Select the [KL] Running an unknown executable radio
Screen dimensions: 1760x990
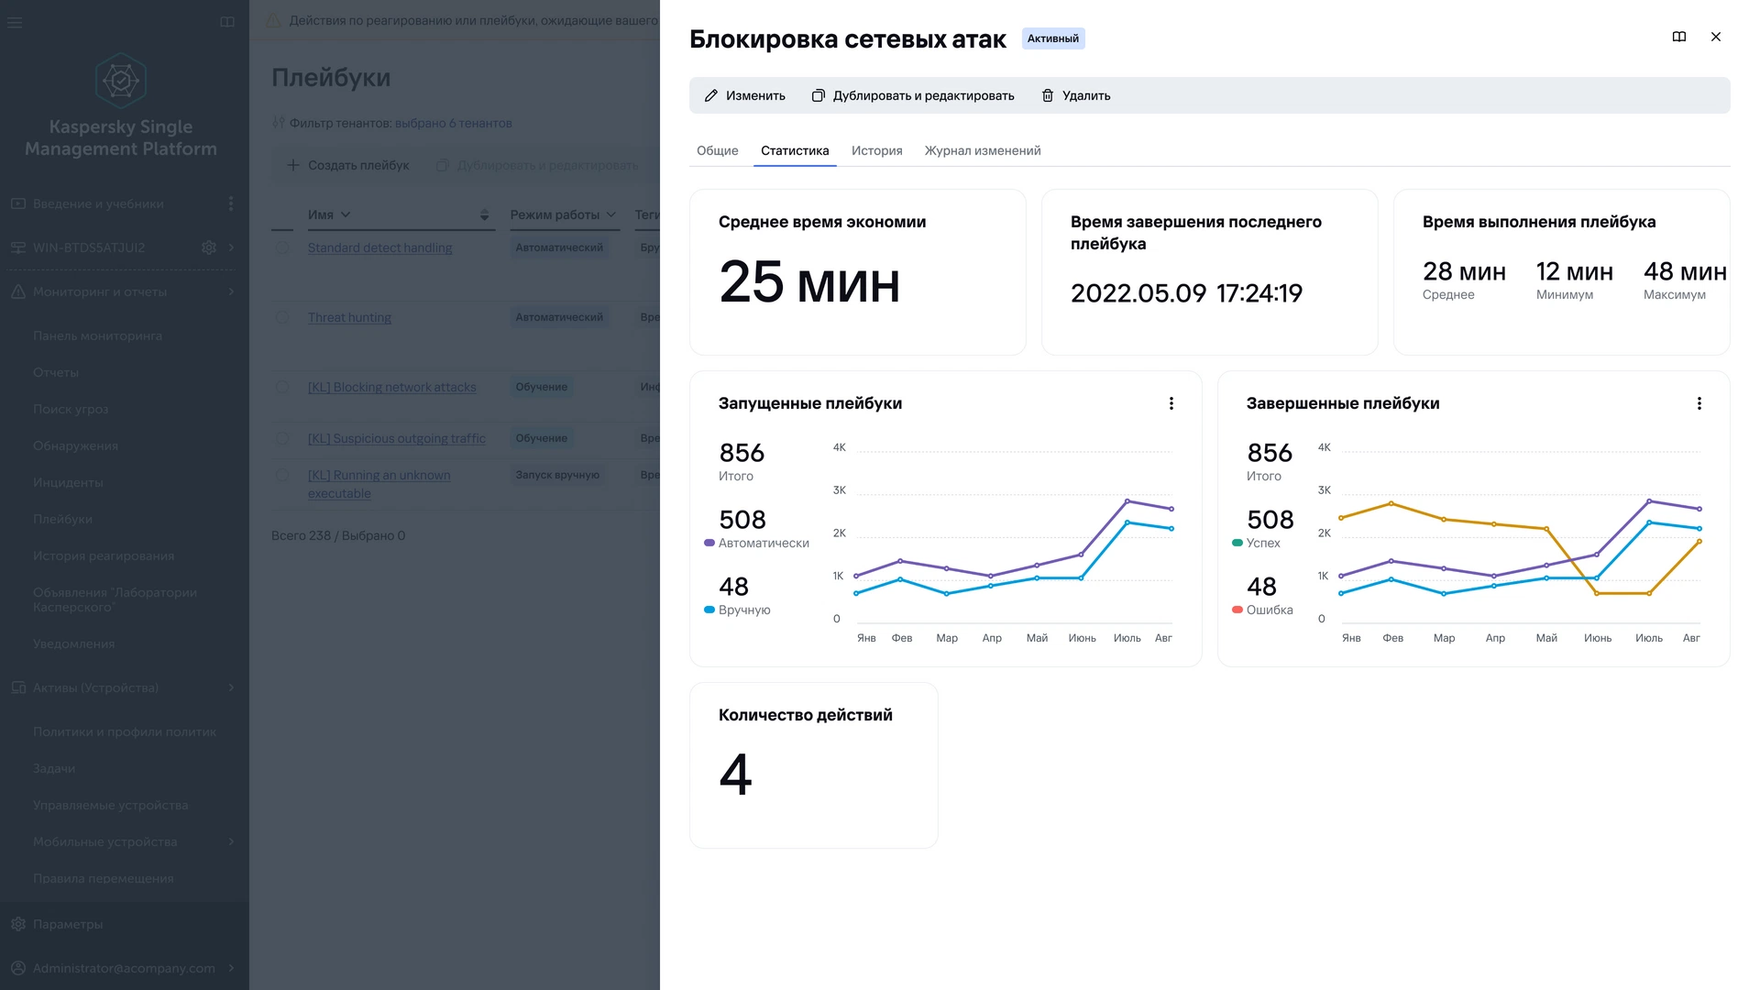tap(282, 475)
